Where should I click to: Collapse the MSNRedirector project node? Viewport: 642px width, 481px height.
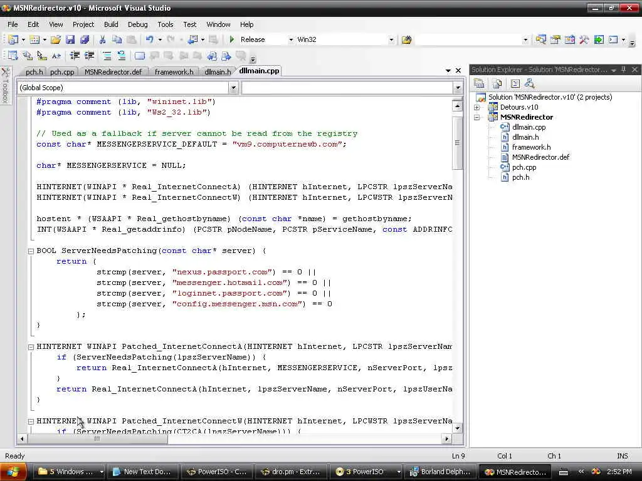pyautogui.click(x=476, y=117)
